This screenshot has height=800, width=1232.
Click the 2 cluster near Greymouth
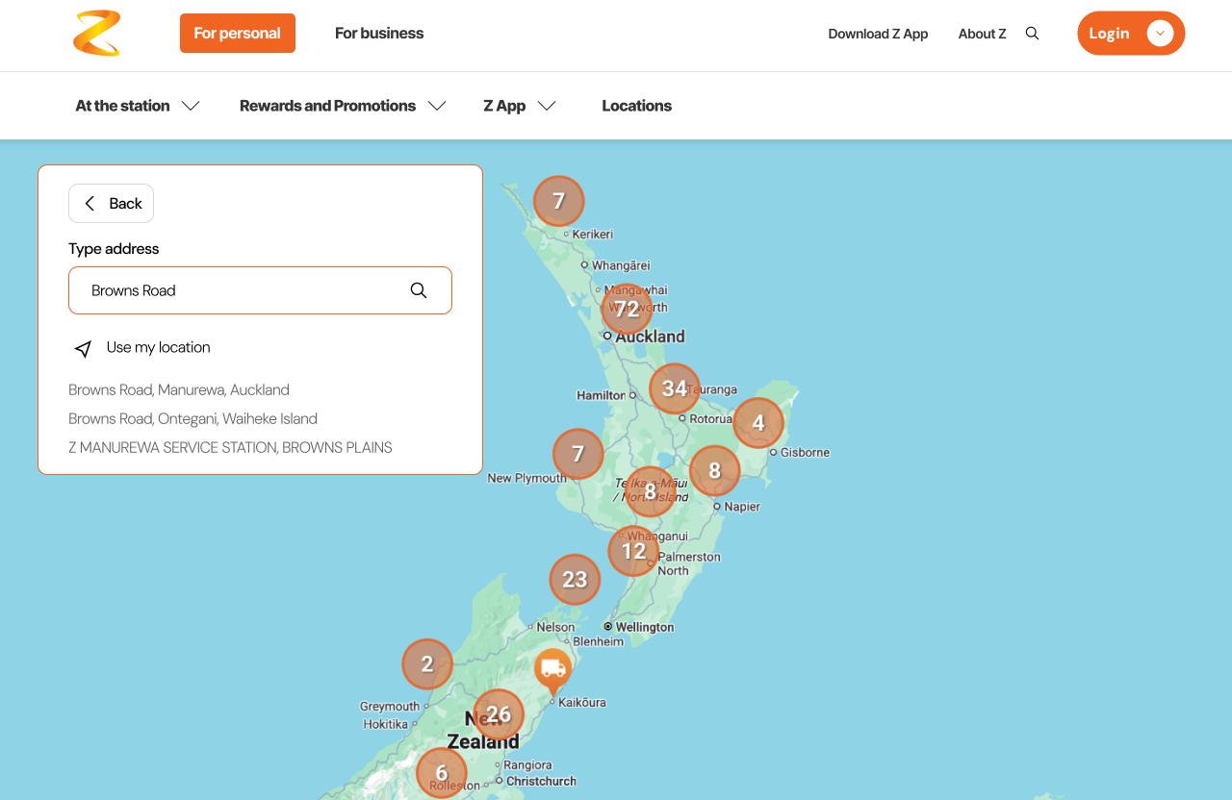click(x=427, y=664)
